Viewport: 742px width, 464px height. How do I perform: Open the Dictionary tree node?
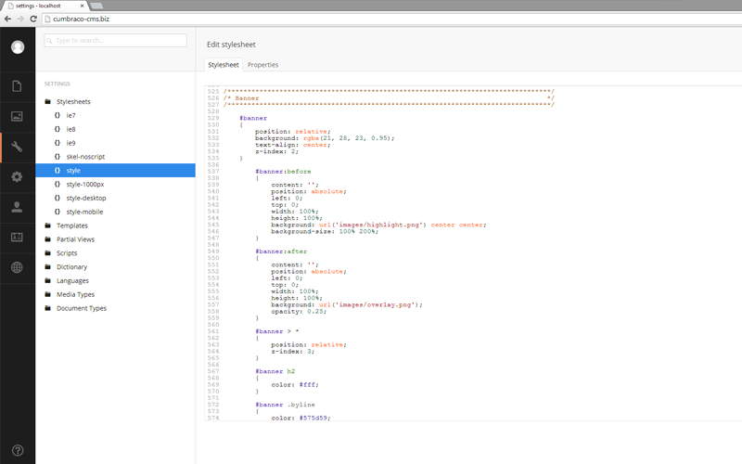71,266
